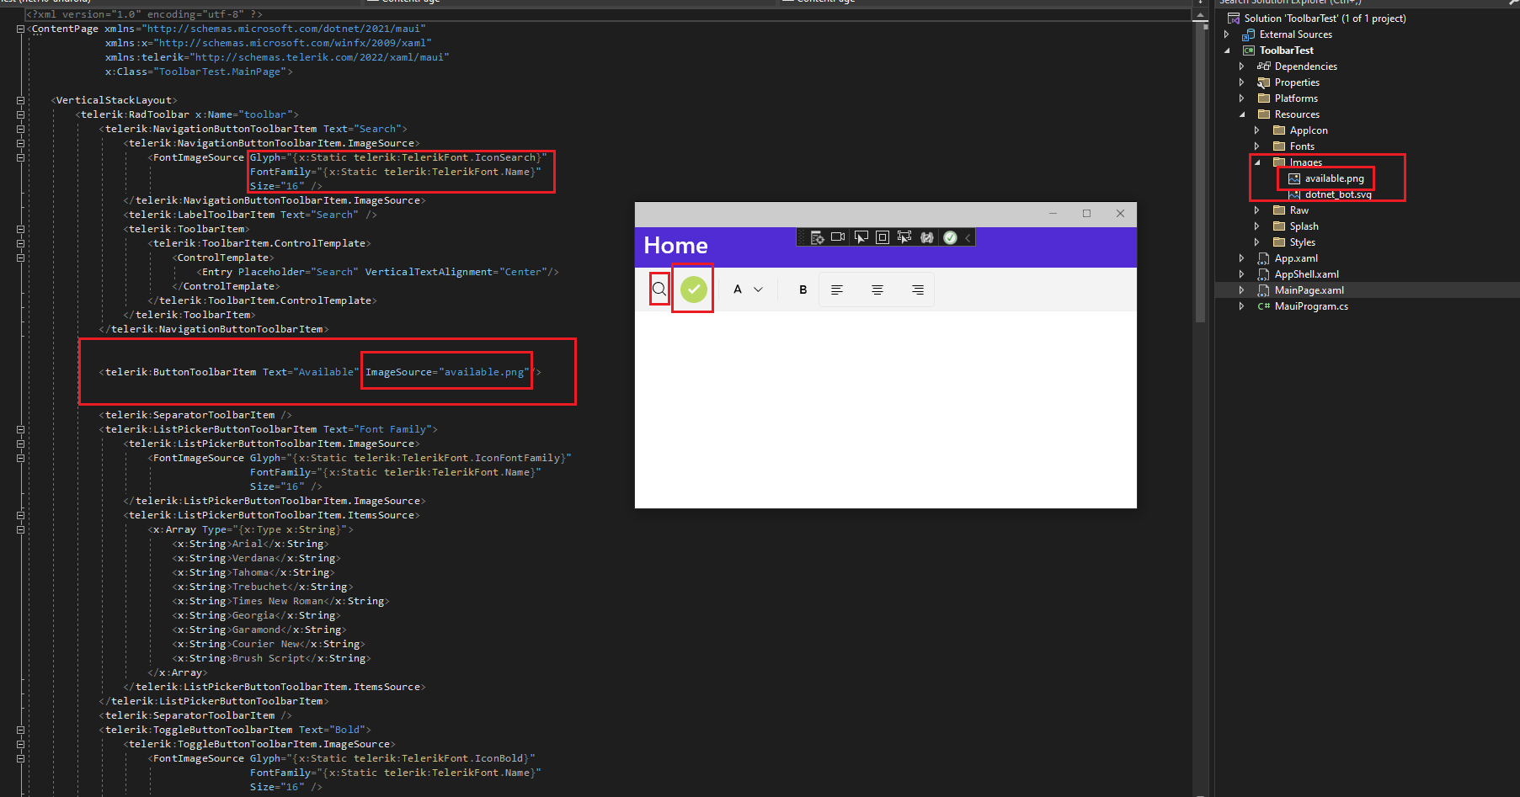Toggle the XAML Hot Reload status icon

(949, 237)
